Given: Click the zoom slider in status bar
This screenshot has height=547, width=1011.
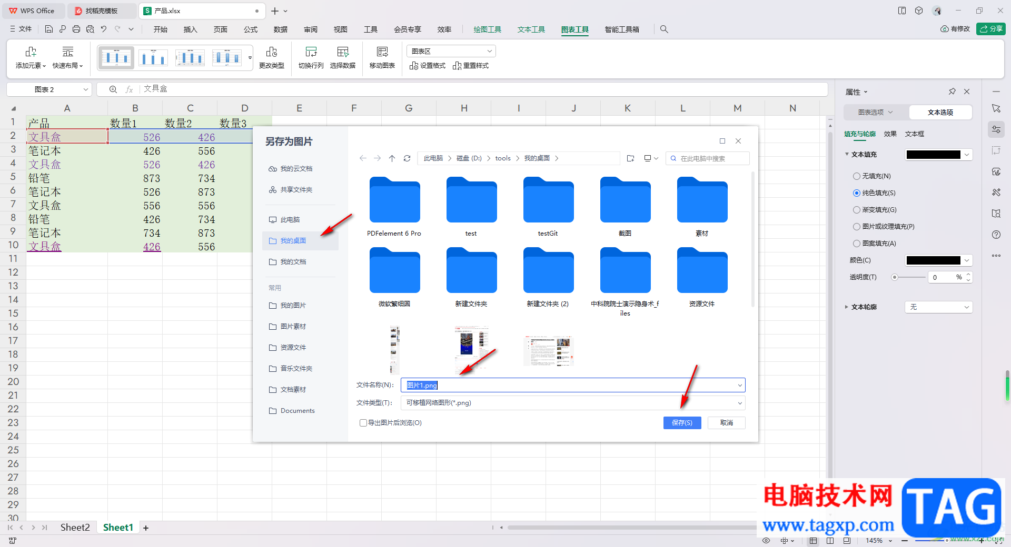Looking at the screenshot, I should click(946, 540).
